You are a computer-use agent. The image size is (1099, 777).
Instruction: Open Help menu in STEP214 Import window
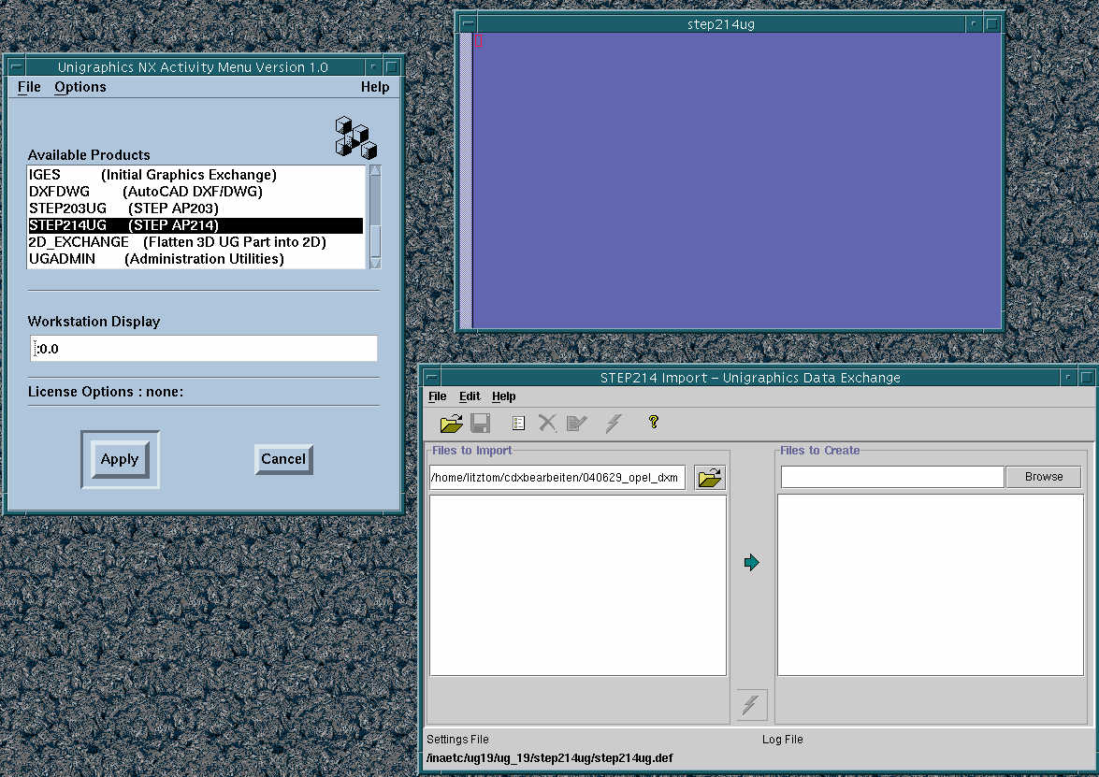(x=504, y=396)
